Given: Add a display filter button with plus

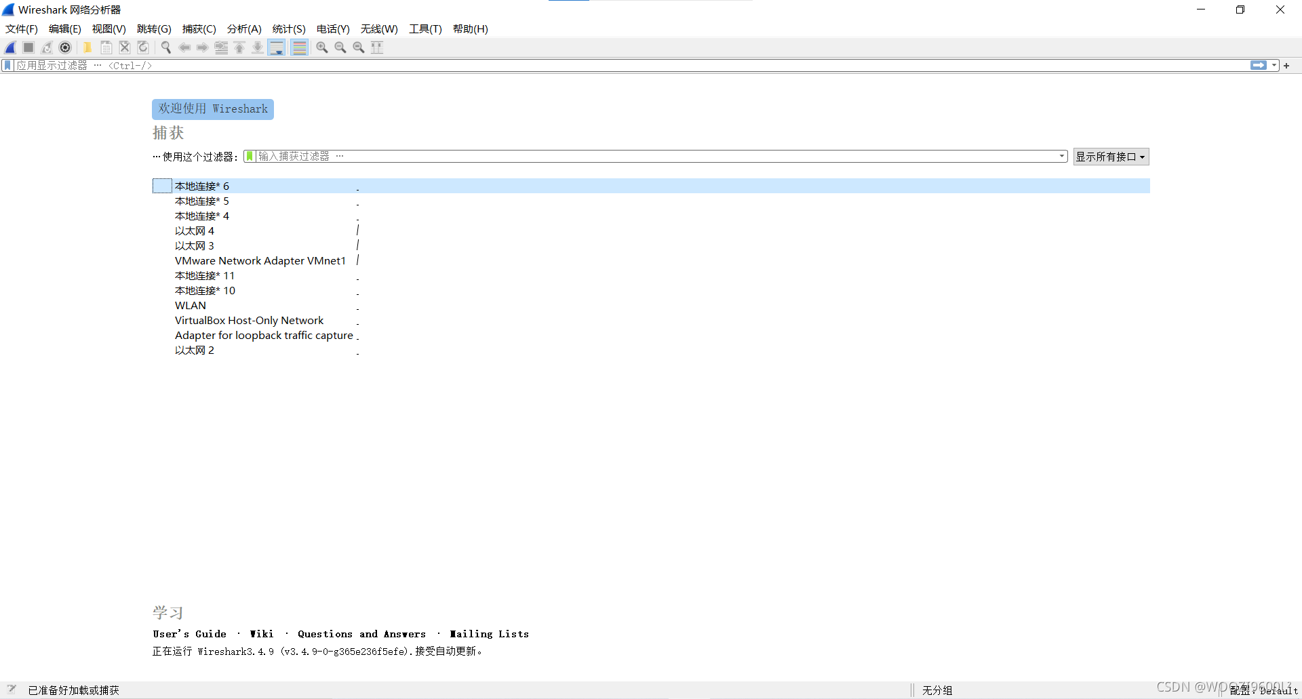Looking at the screenshot, I should 1286,66.
